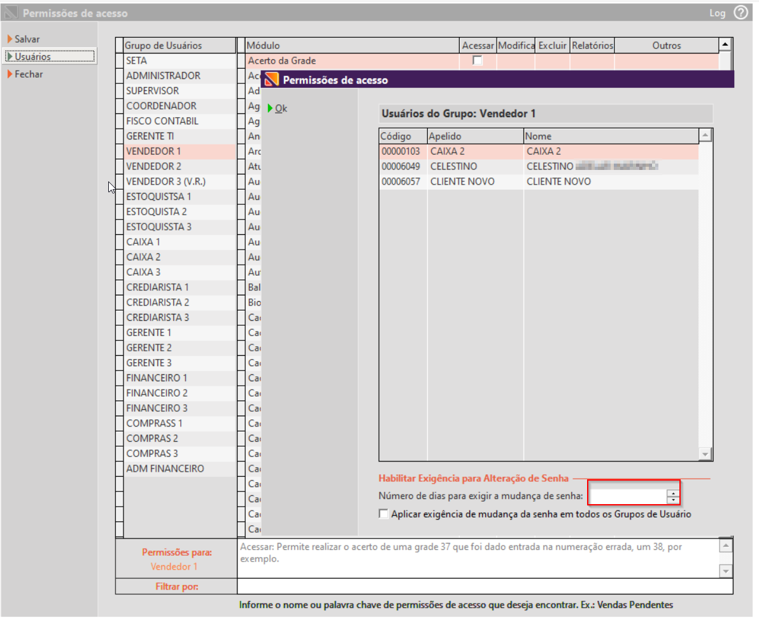Select the SUPERVISOR user group
This screenshot has height=620, width=759.
pyautogui.click(x=180, y=90)
